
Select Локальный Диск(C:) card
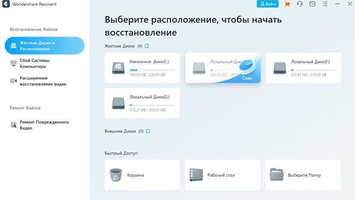pyautogui.click(x=142, y=68)
